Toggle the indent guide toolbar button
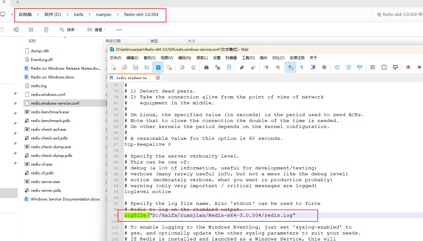 (x=313, y=67)
